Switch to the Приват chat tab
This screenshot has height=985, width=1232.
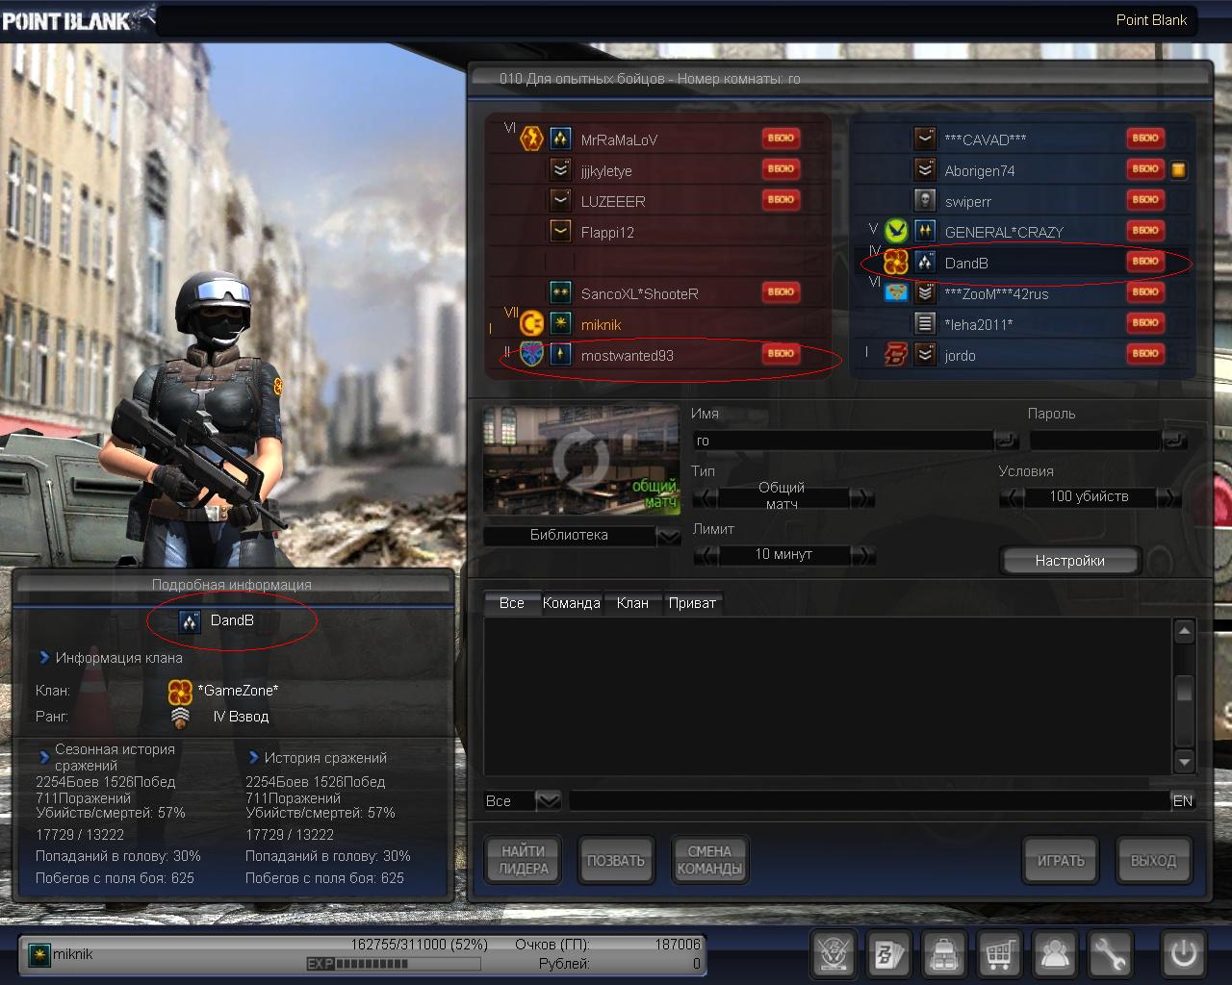691,603
